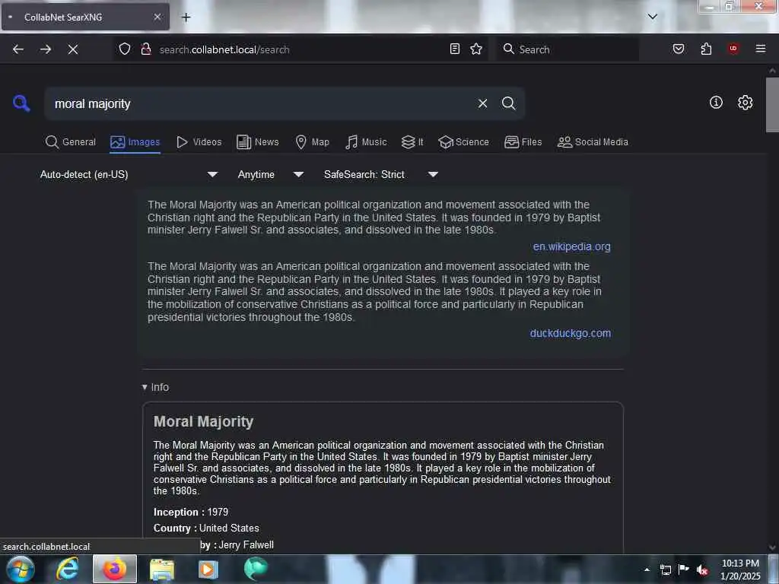The height and width of the screenshot is (584, 779).
Task: Open the uBlock Origin extension icon
Action: point(733,49)
